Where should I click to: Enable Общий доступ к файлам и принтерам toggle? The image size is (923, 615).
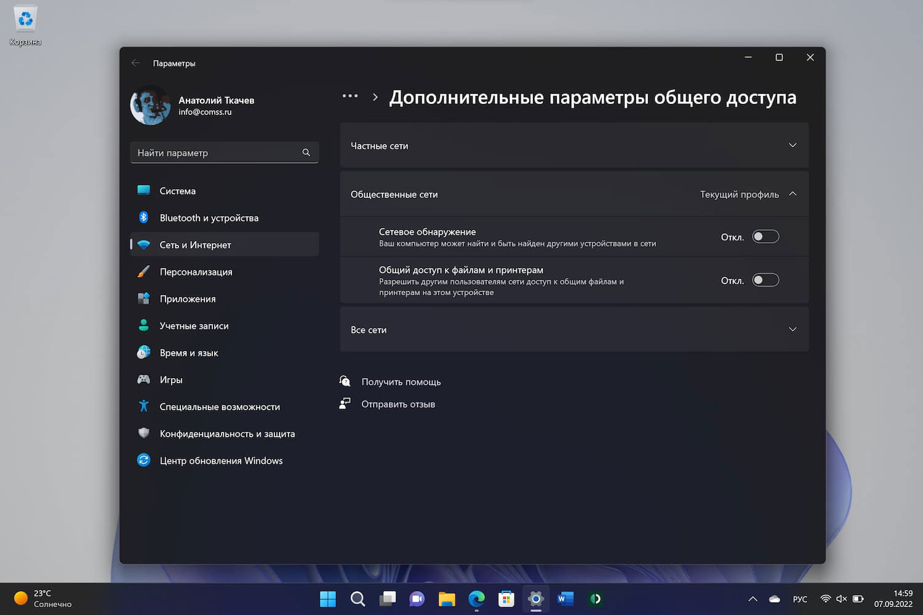(765, 280)
